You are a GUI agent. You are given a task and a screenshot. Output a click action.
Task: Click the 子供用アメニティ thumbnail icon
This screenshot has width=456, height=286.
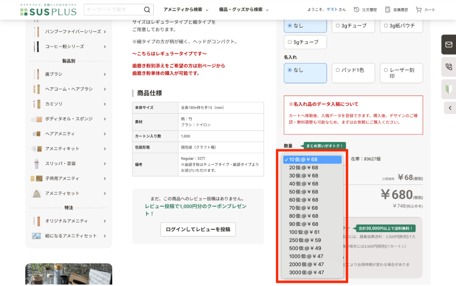click(x=36, y=178)
